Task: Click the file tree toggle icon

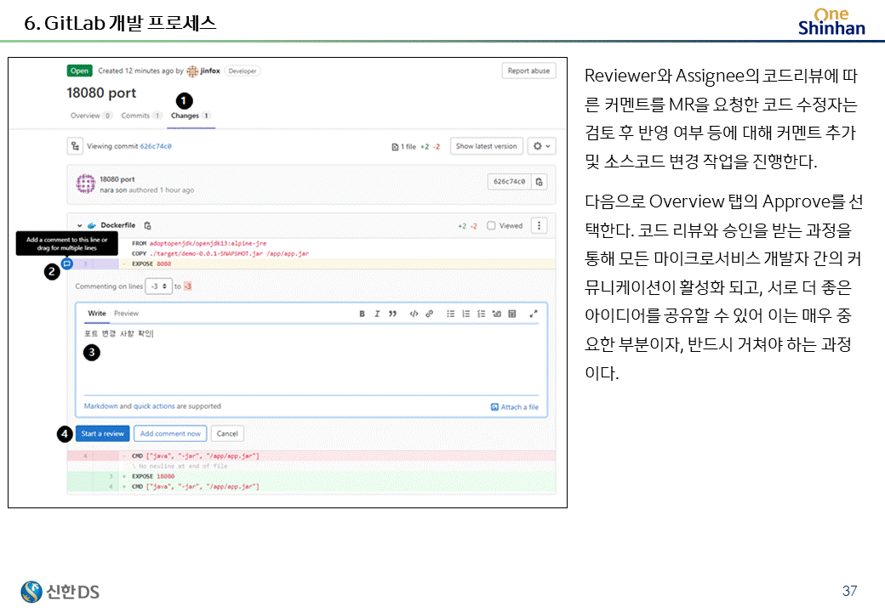Action: 75,146
